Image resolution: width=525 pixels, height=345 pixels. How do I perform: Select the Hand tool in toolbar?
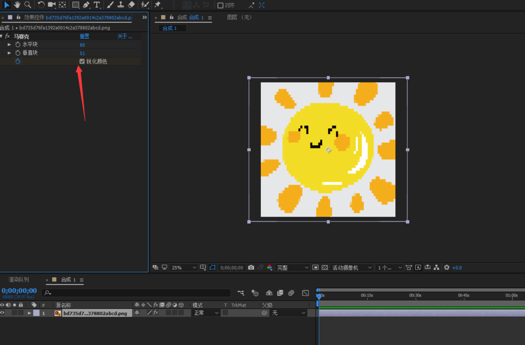pos(17,5)
